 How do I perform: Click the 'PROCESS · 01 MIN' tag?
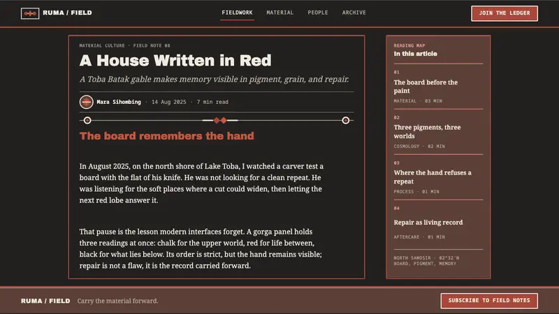(416, 191)
